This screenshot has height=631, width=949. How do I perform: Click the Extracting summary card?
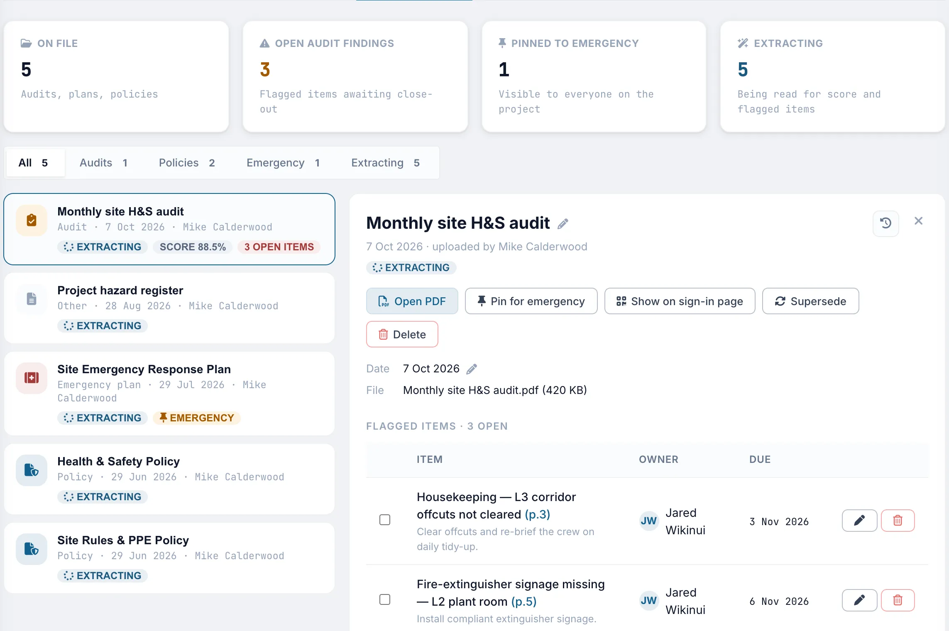click(x=833, y=77)
